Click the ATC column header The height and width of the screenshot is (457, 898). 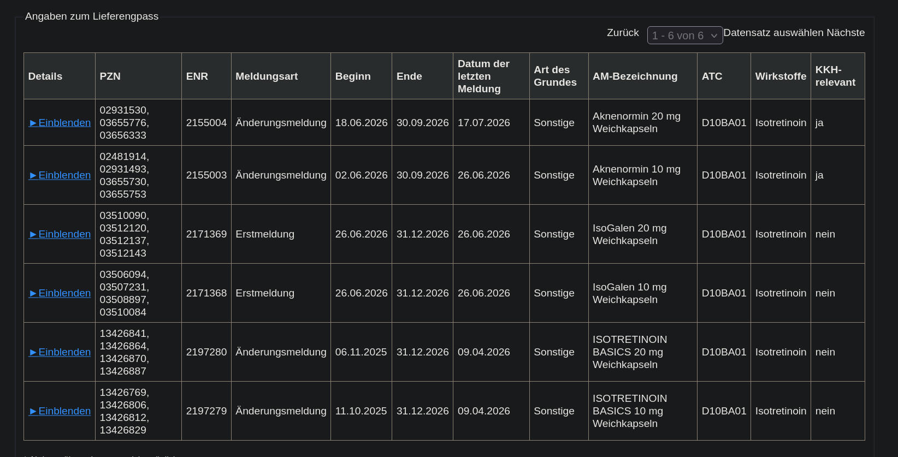pos(712,76)
